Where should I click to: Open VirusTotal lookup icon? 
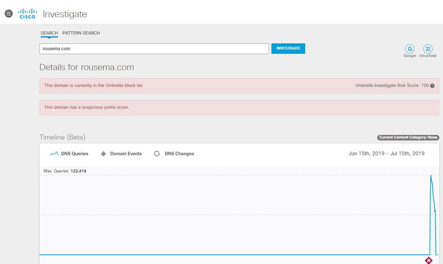[x=428, y=49]
